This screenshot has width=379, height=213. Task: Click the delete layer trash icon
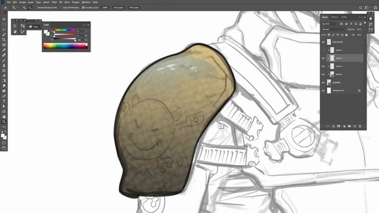(x=360, y=126)
